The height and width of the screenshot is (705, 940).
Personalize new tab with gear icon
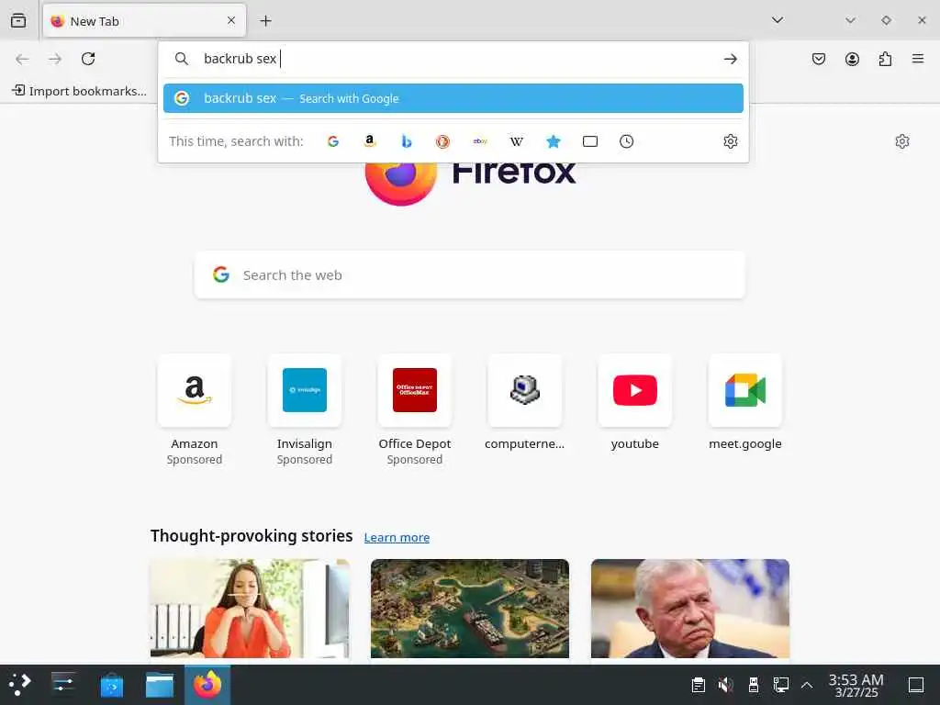coord(902,141)
